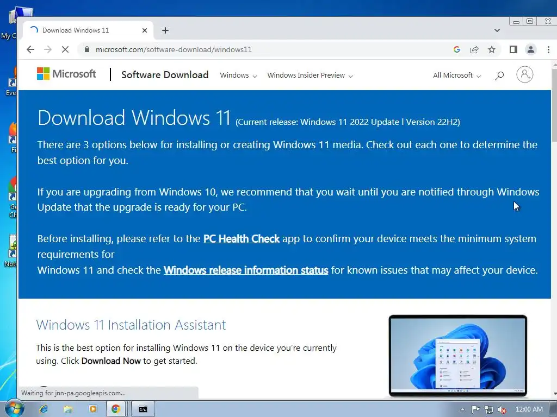Viewport: 557px width, 417px height.
Task: Open the tab search chevron
Action: (497, 30)
